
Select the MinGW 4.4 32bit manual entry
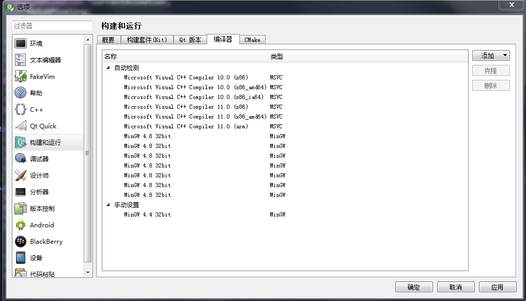147,214
